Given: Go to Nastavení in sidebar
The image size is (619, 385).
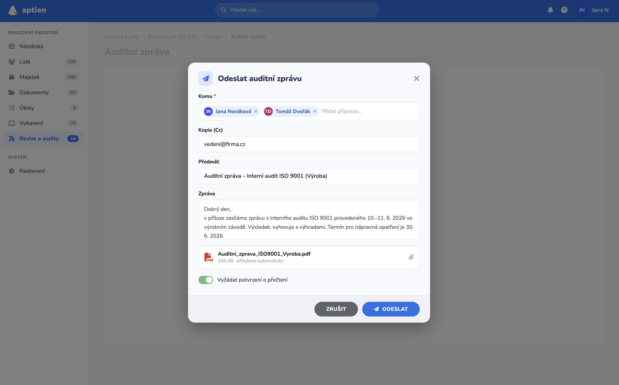Looking at the screenshot, I should tap(43, 171).
